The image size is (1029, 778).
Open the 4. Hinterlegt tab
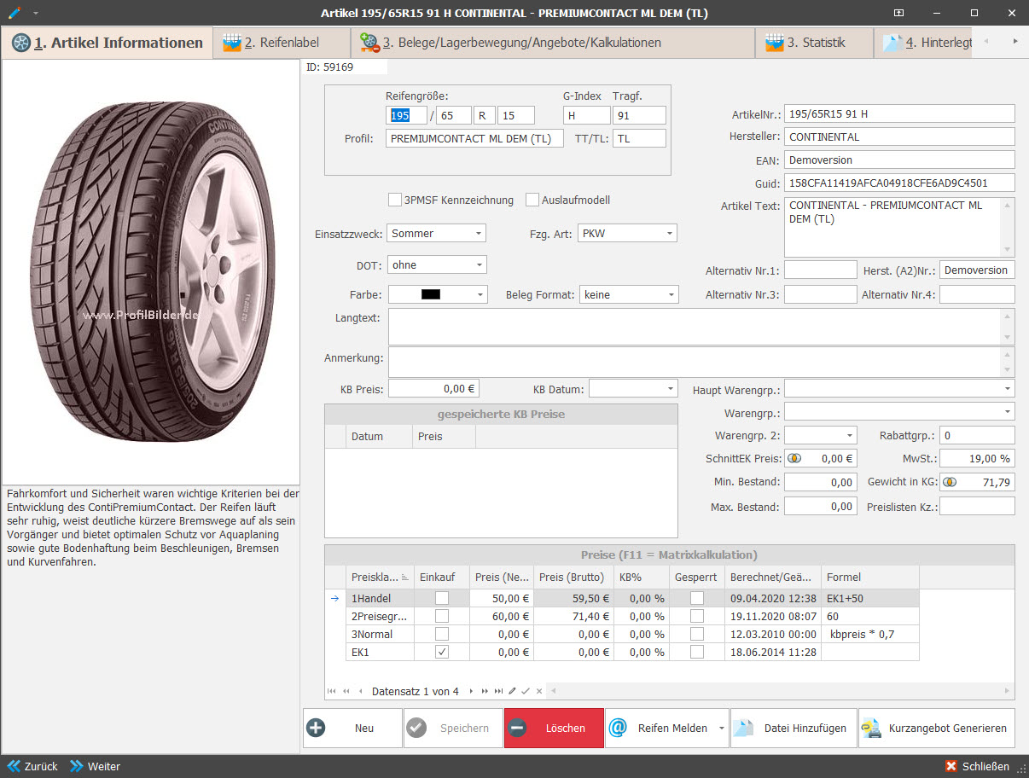923,43
